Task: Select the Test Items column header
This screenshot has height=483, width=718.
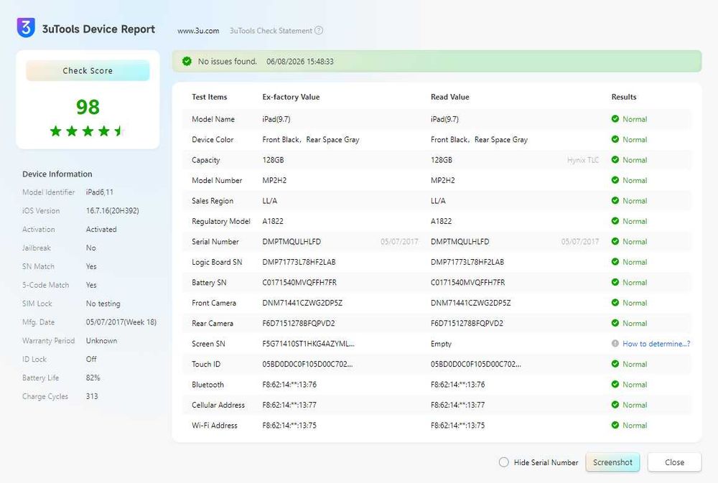Action: (209, 97)
